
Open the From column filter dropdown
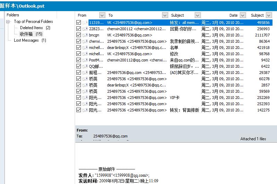pyautogui.click(x=102, y=15)
